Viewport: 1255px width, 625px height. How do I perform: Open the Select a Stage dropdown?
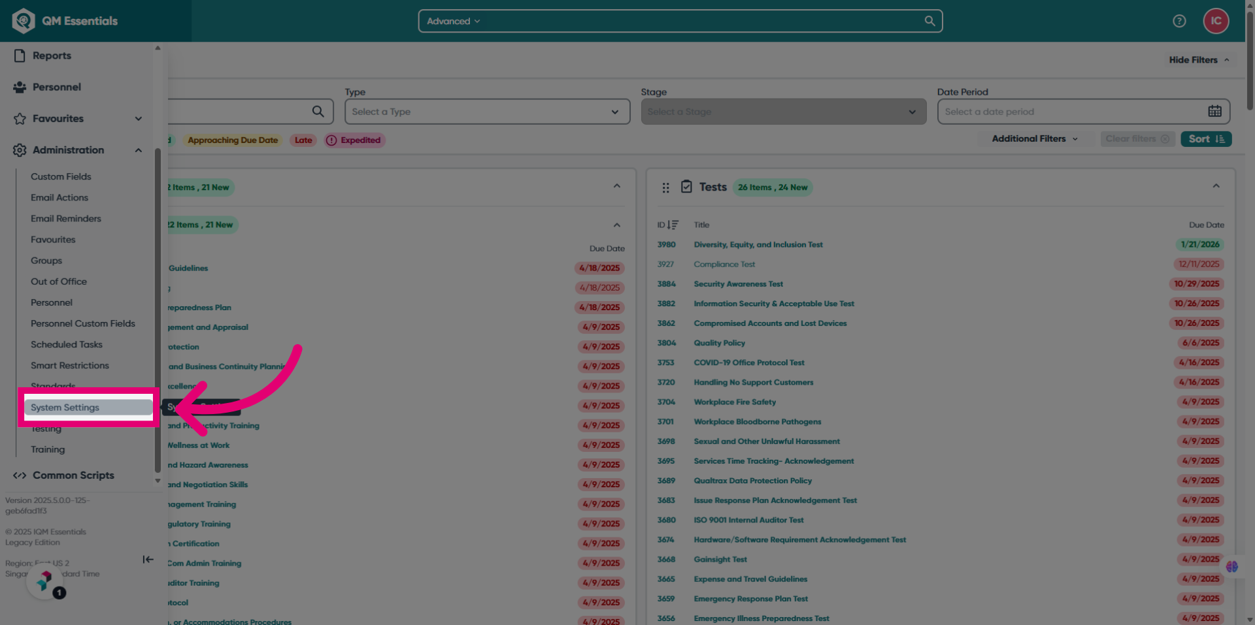tap(783, 112)
